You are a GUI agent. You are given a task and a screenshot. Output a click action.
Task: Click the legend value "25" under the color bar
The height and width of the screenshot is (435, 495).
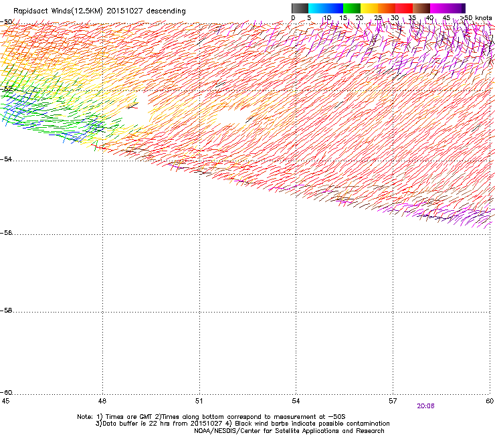pyautogui.click(x=378, y=17)
